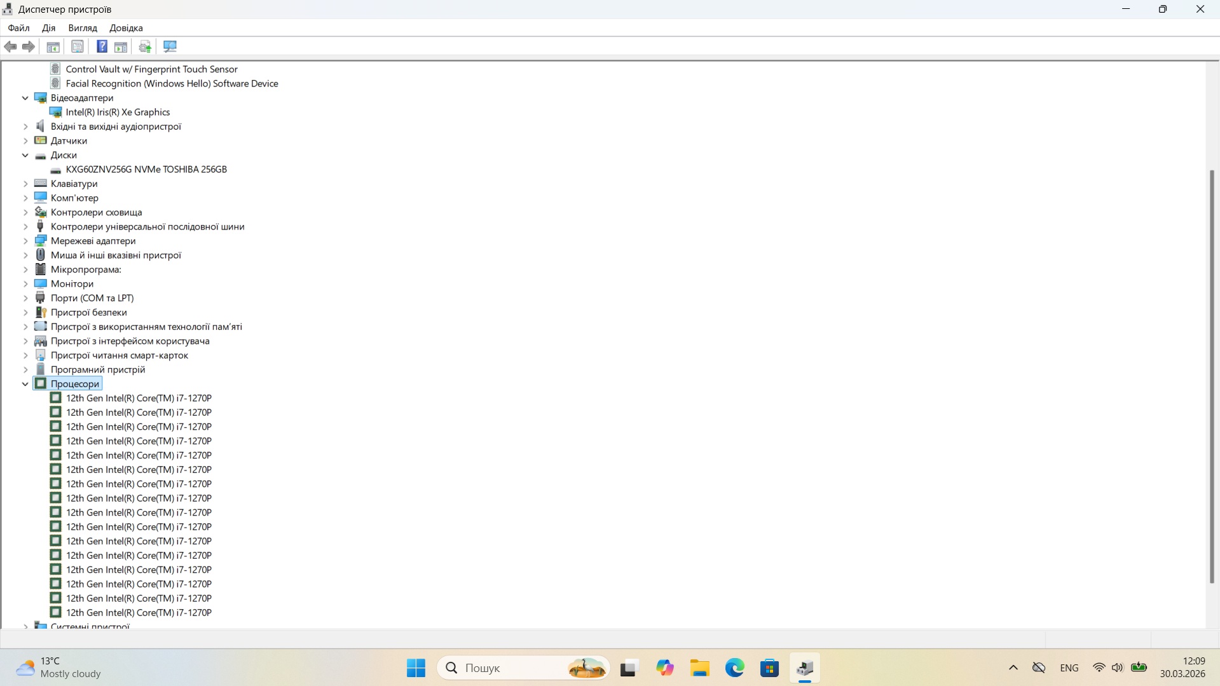This screenshot has width=1220, height=686.
Task: Click the Пошук search box on the taskbar
Action: [x=509, y=668]
